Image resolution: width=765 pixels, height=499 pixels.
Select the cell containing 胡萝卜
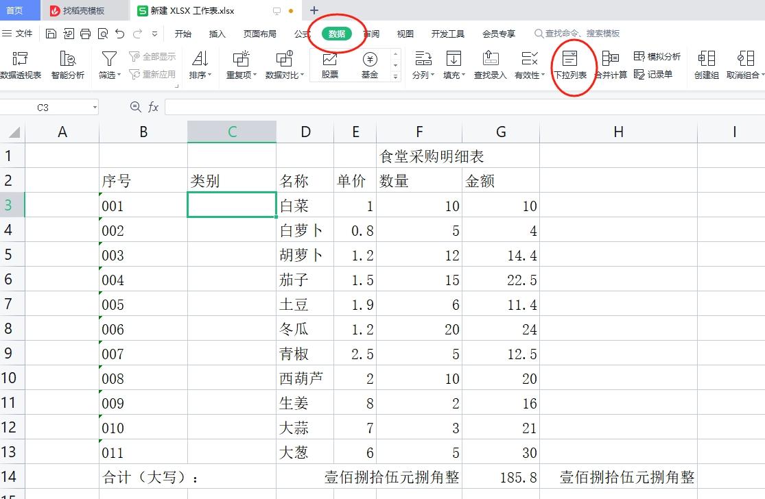tap(305, 255)
